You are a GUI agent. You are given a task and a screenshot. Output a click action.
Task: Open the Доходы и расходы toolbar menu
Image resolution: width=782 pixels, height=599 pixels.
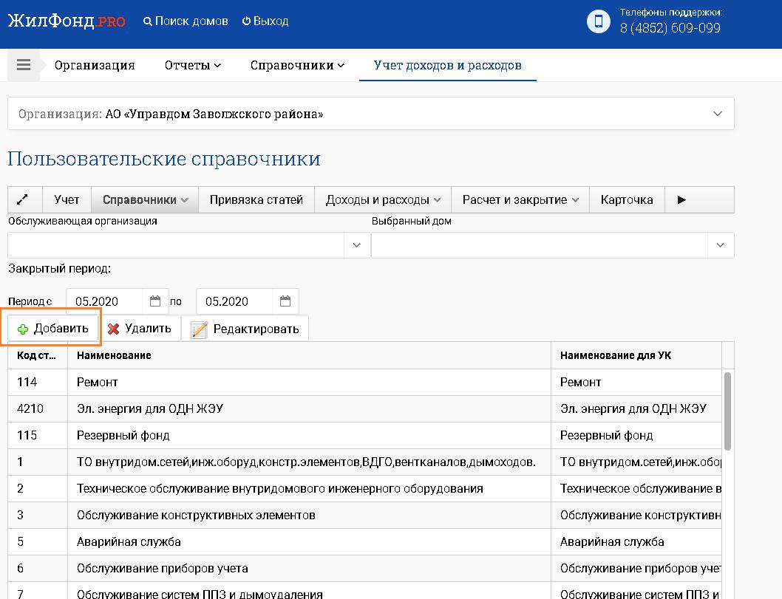(x=383, y=199)
